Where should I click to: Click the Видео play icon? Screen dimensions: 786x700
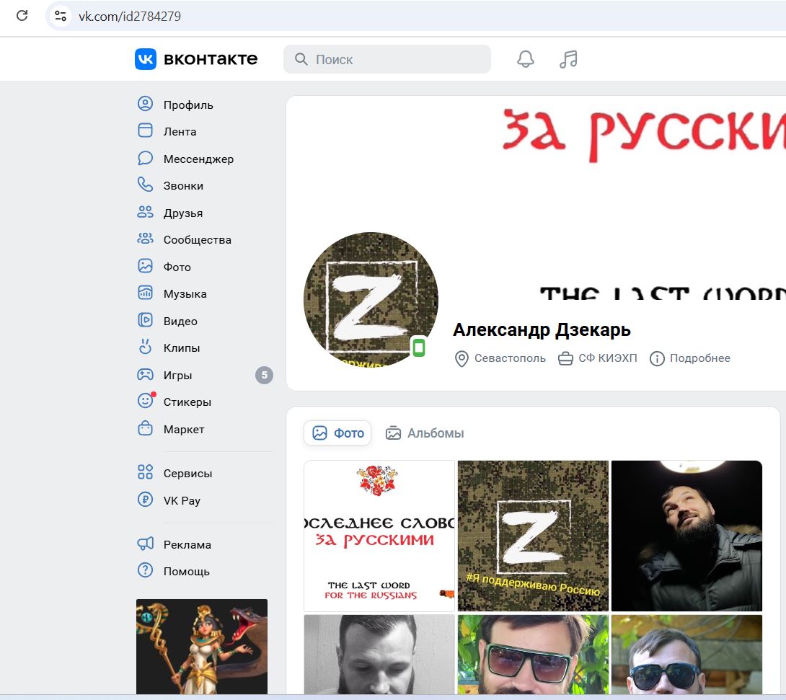click(x=146, y=320)
